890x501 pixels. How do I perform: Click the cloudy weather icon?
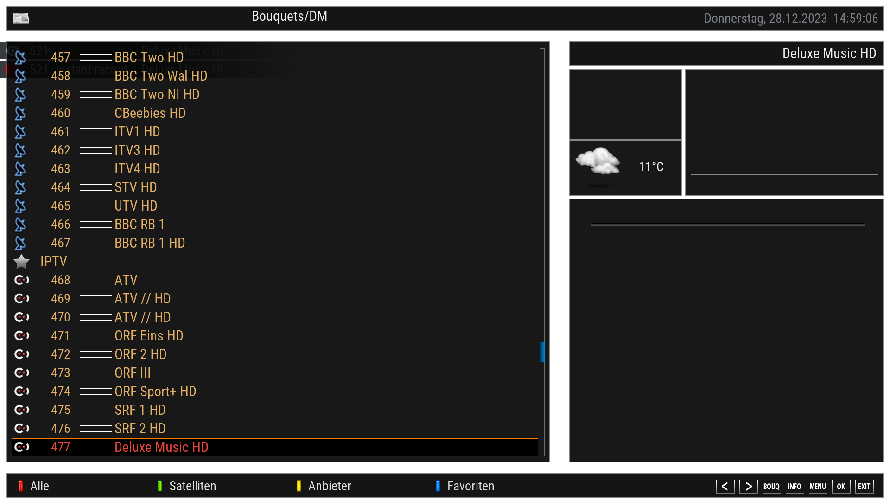coord(598,161)
